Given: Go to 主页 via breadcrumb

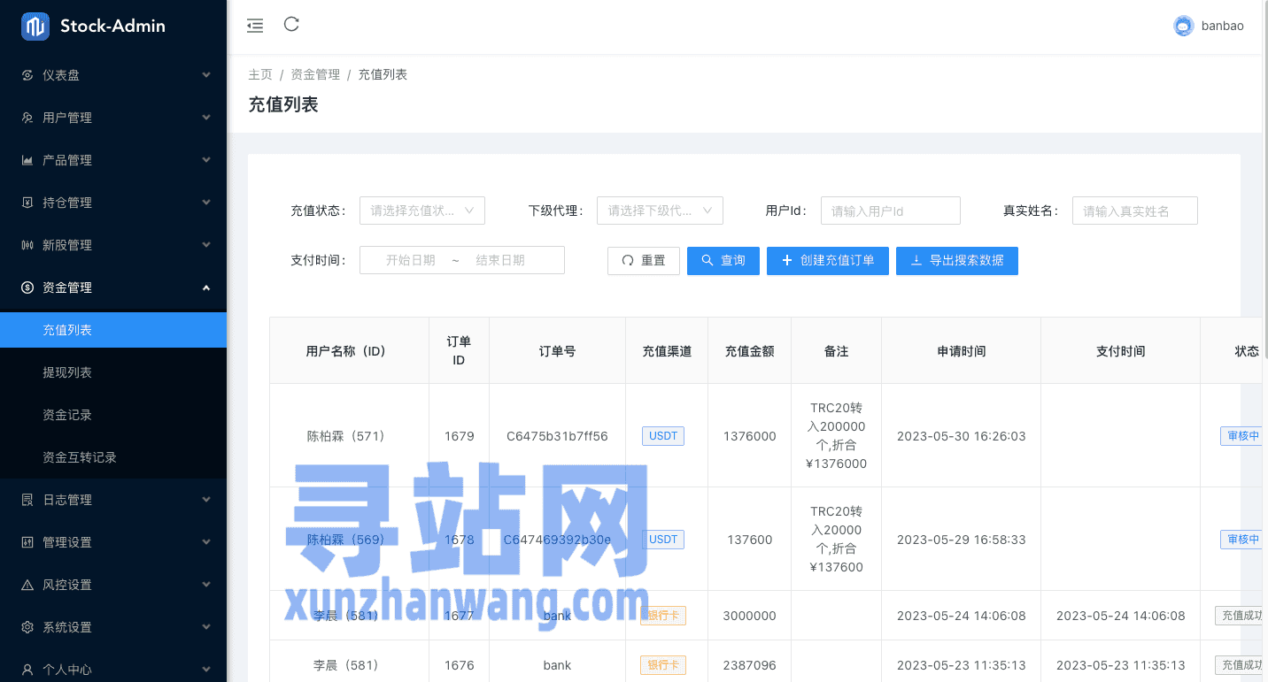Looking at the screenshot, I should [260, 74].
